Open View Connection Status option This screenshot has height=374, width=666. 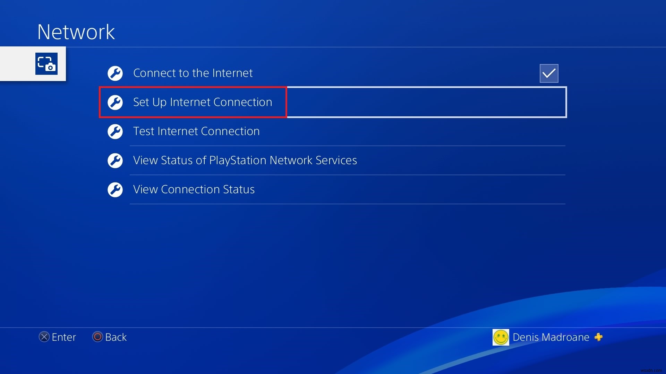[194, 189]
